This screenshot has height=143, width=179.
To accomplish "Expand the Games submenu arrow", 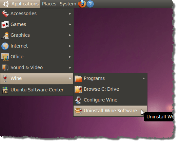I will pyautogui.click(x=70, y=24).
